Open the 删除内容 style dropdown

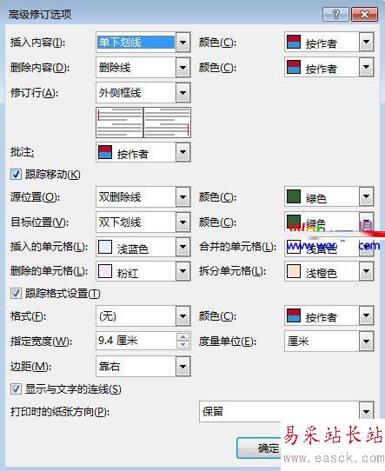[x=183, y=68]
